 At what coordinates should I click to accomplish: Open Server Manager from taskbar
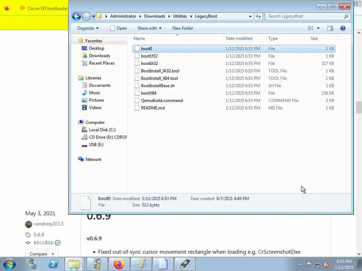point(31,264)
